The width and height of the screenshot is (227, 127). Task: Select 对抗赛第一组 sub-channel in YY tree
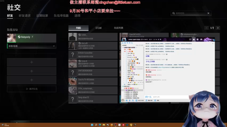(x=131, y=92)
